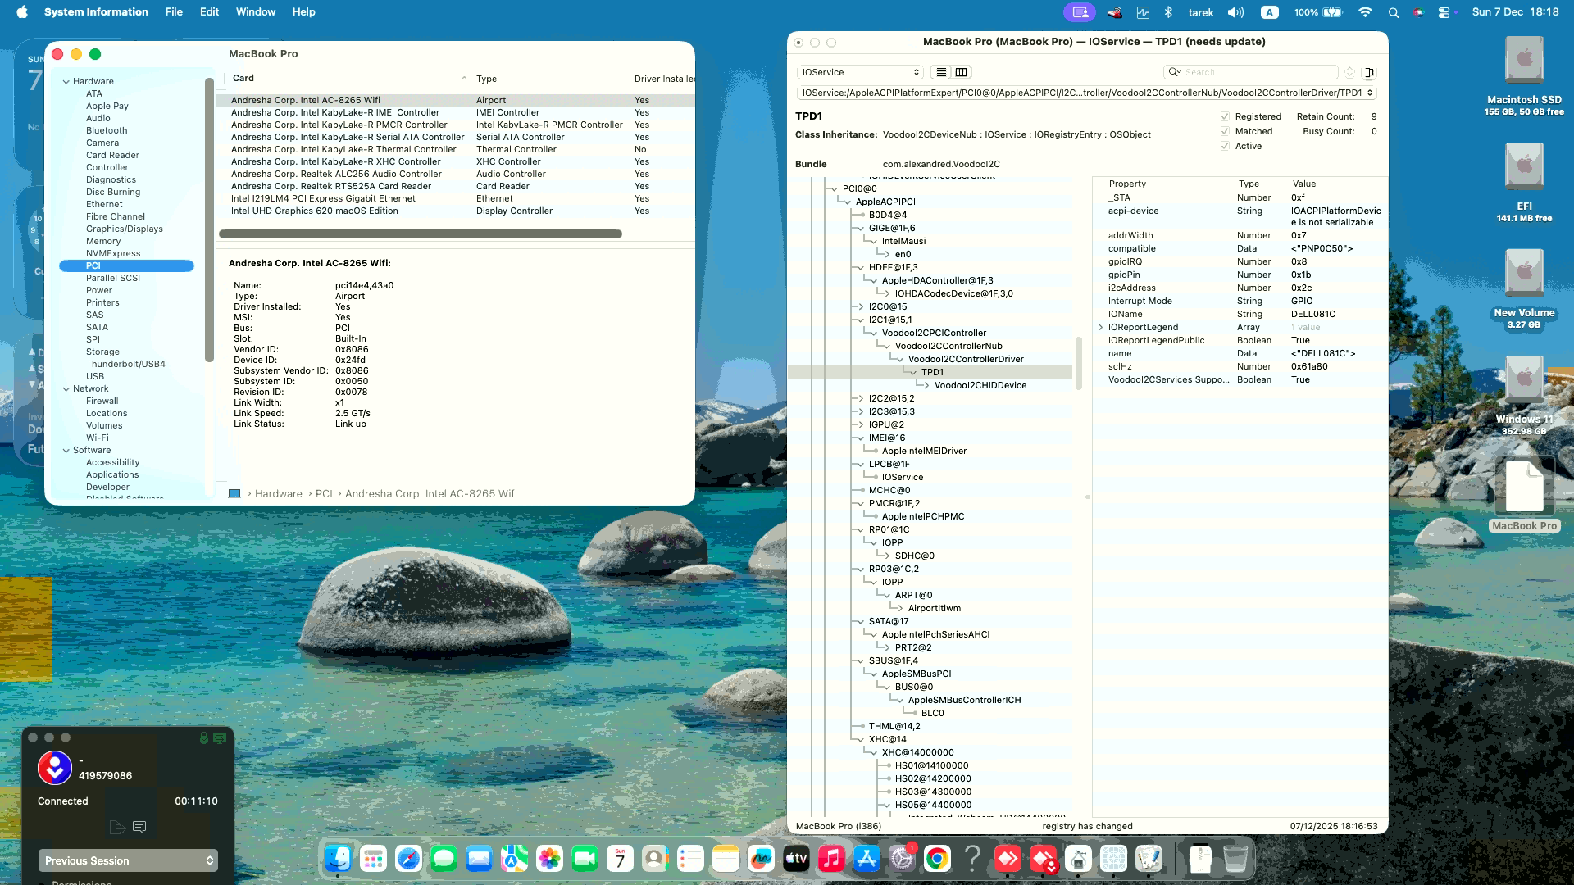Expand the IOReportLegend property chevron
1574x885 pixels.
(x=1099, y=327)
